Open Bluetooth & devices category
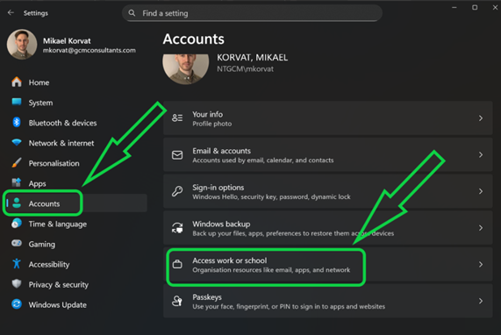The width and height of the screenshot is (501, 335). pos(76,123)
